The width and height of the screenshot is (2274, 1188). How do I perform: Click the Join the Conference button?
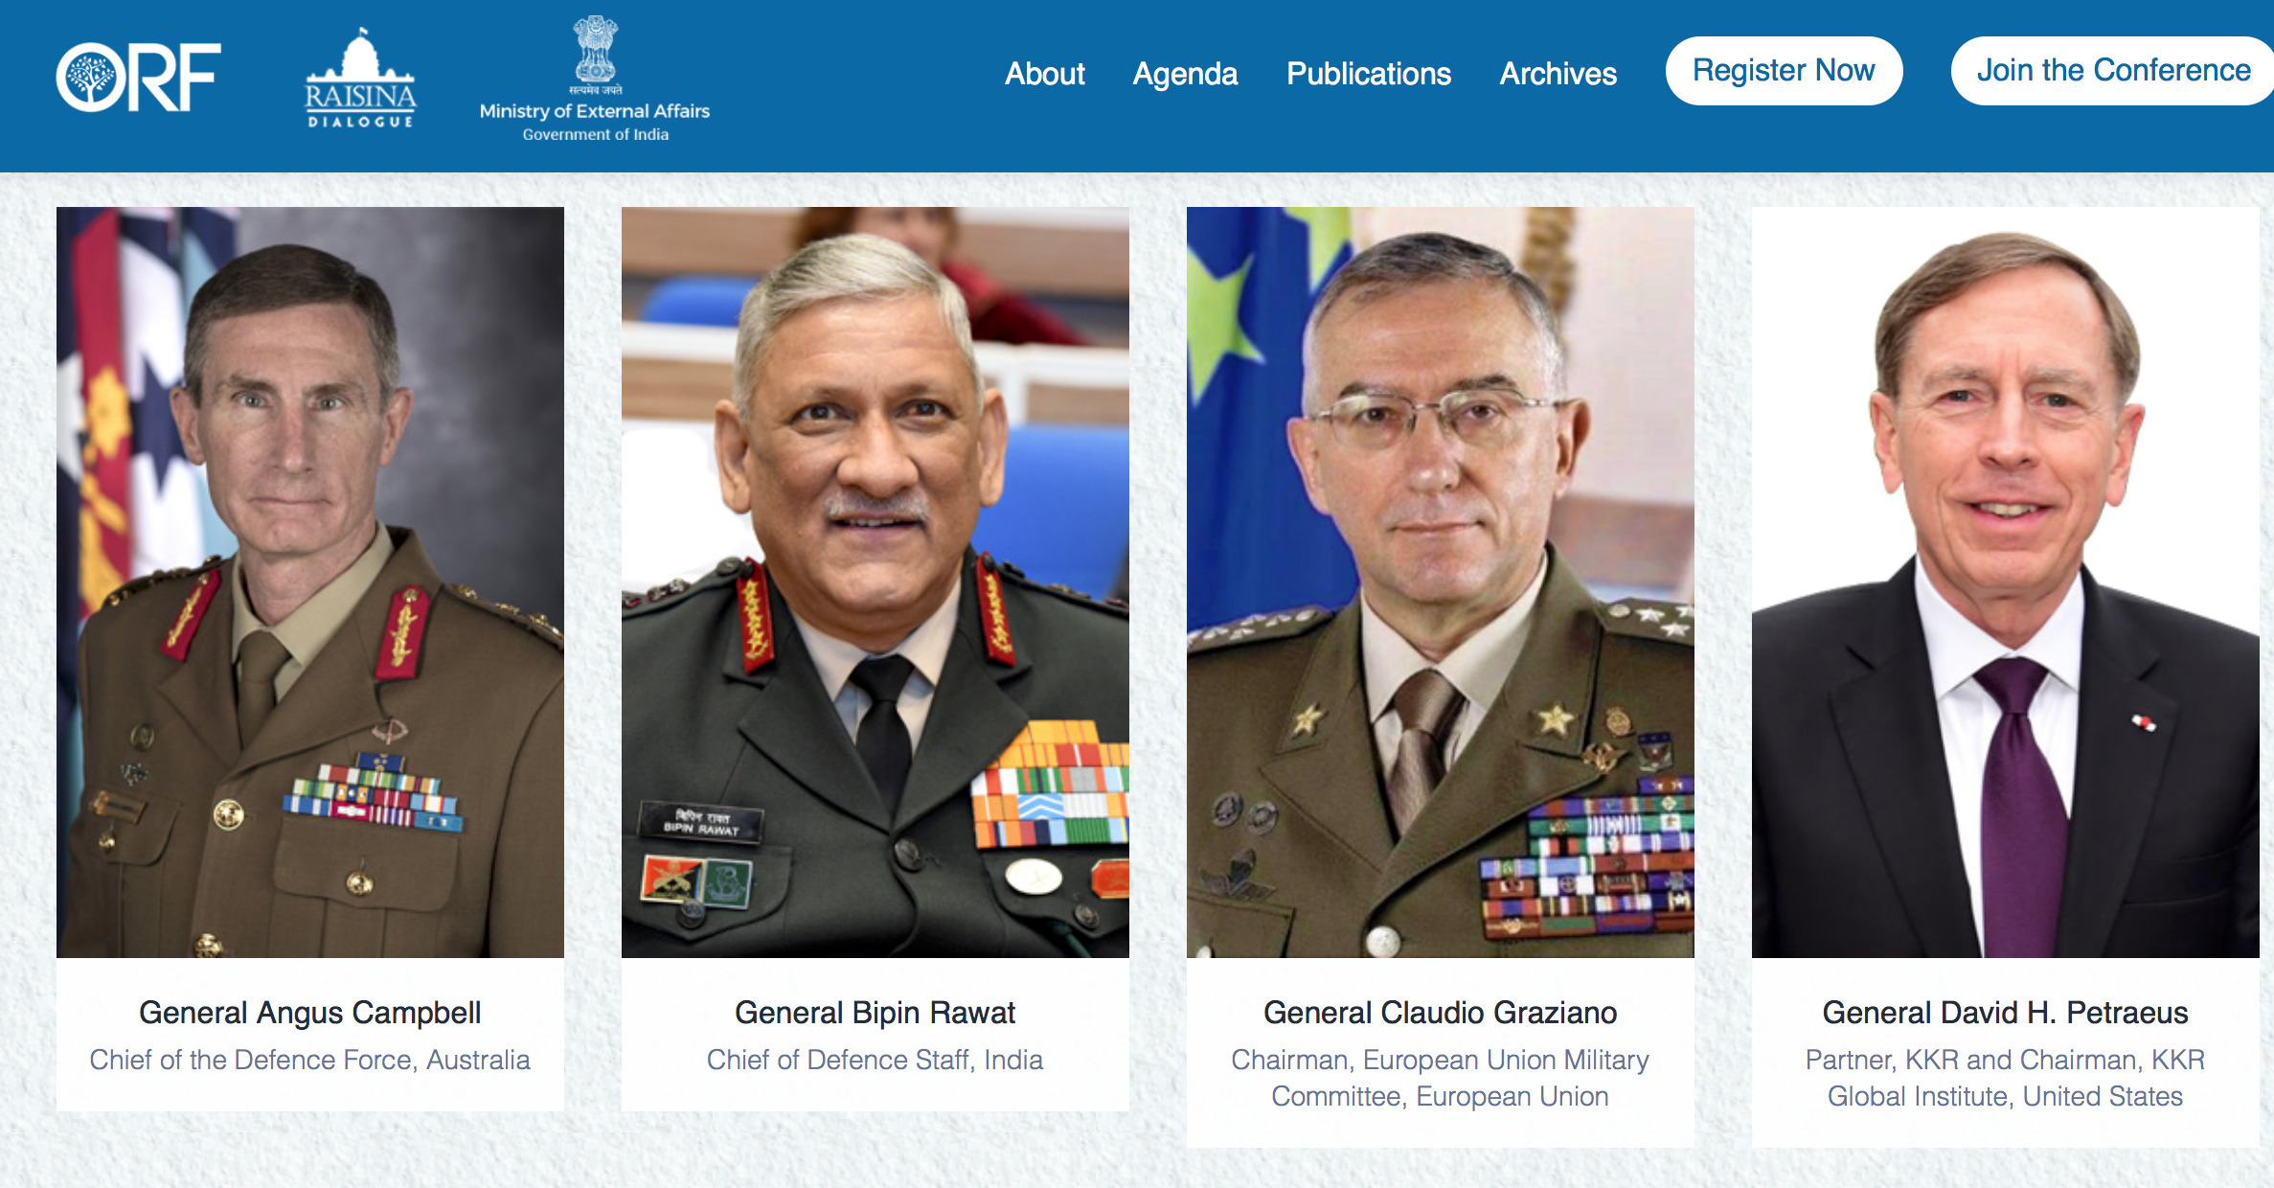click(x=2113, y=71)
